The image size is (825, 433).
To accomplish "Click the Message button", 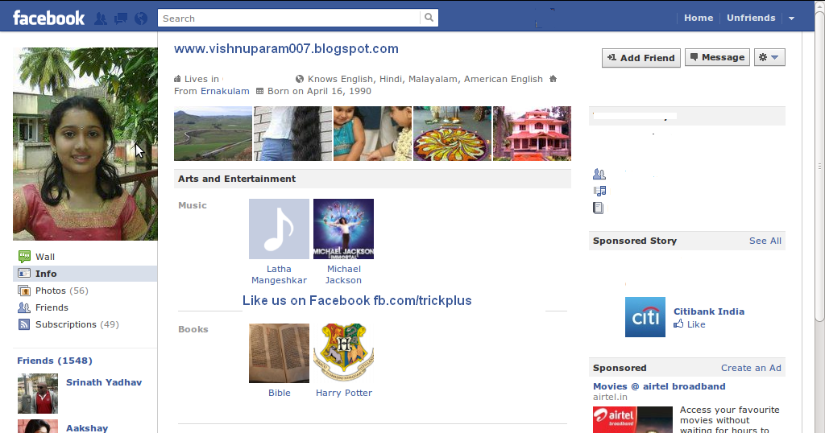I will tap(717, 57).
